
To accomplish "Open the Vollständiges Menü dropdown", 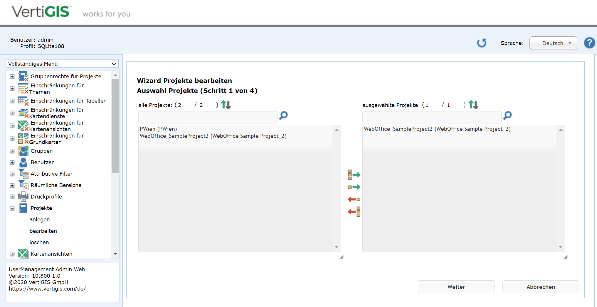I will (x=62, y=64).
